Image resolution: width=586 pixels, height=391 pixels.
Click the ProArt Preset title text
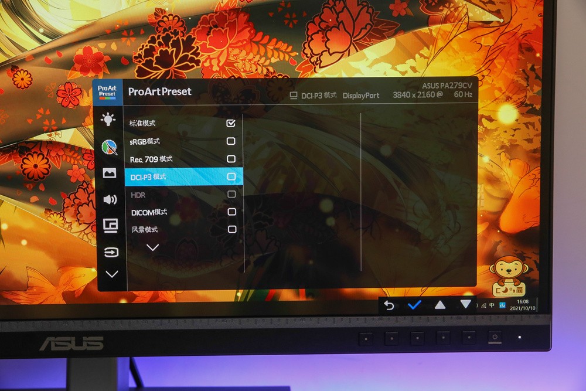159,91
